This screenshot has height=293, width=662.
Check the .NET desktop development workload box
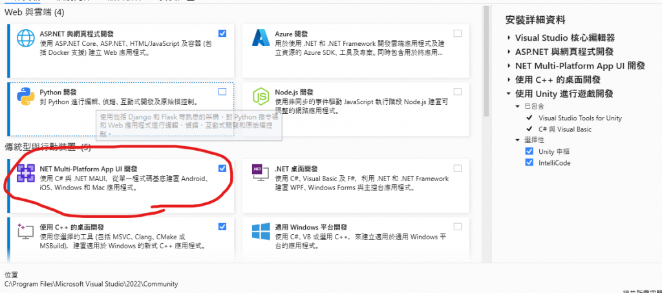coord(458,168)
